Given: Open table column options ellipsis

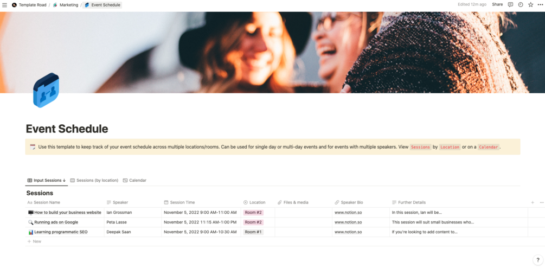Looking at the screenshot, I should (542, 202).
